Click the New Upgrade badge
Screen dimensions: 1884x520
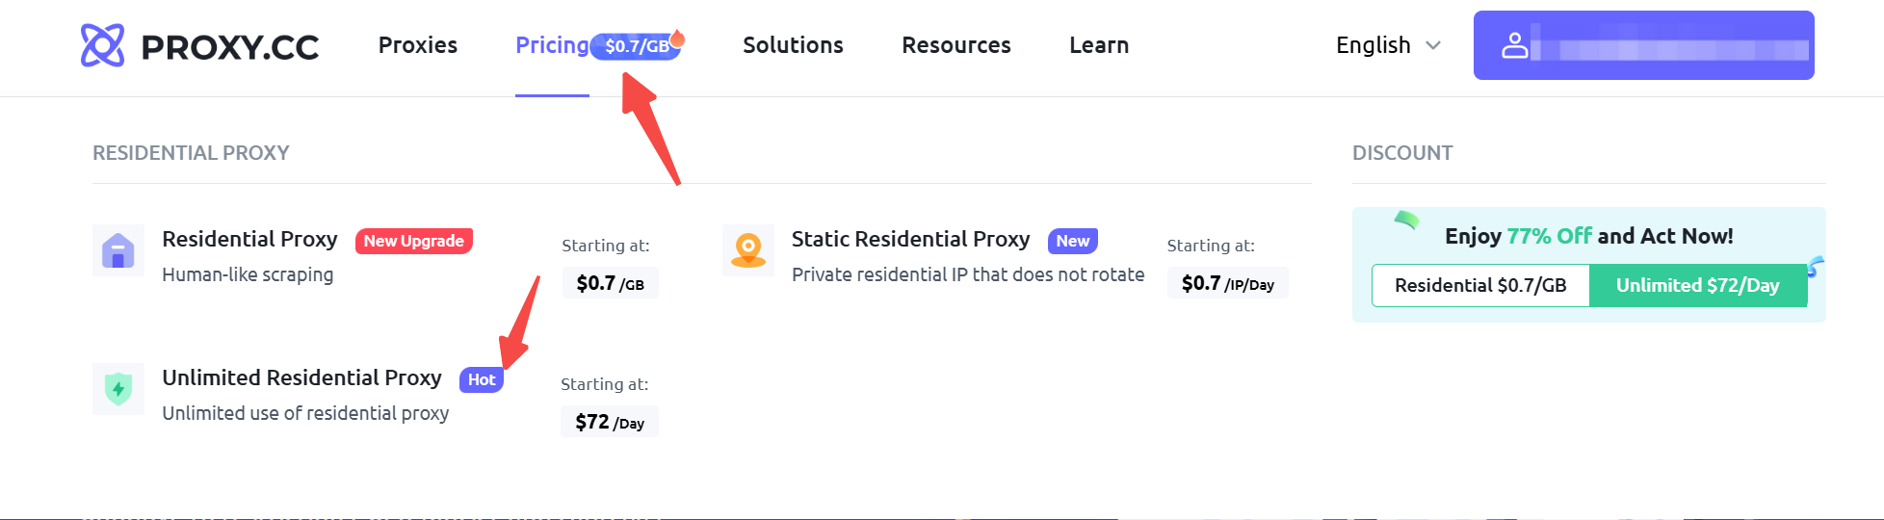tap(414, 241)
